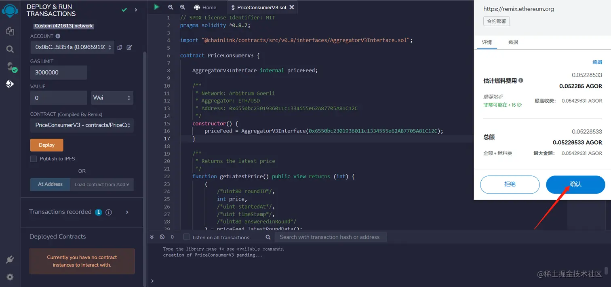Sign message with account edit icon

click(129, 47)
